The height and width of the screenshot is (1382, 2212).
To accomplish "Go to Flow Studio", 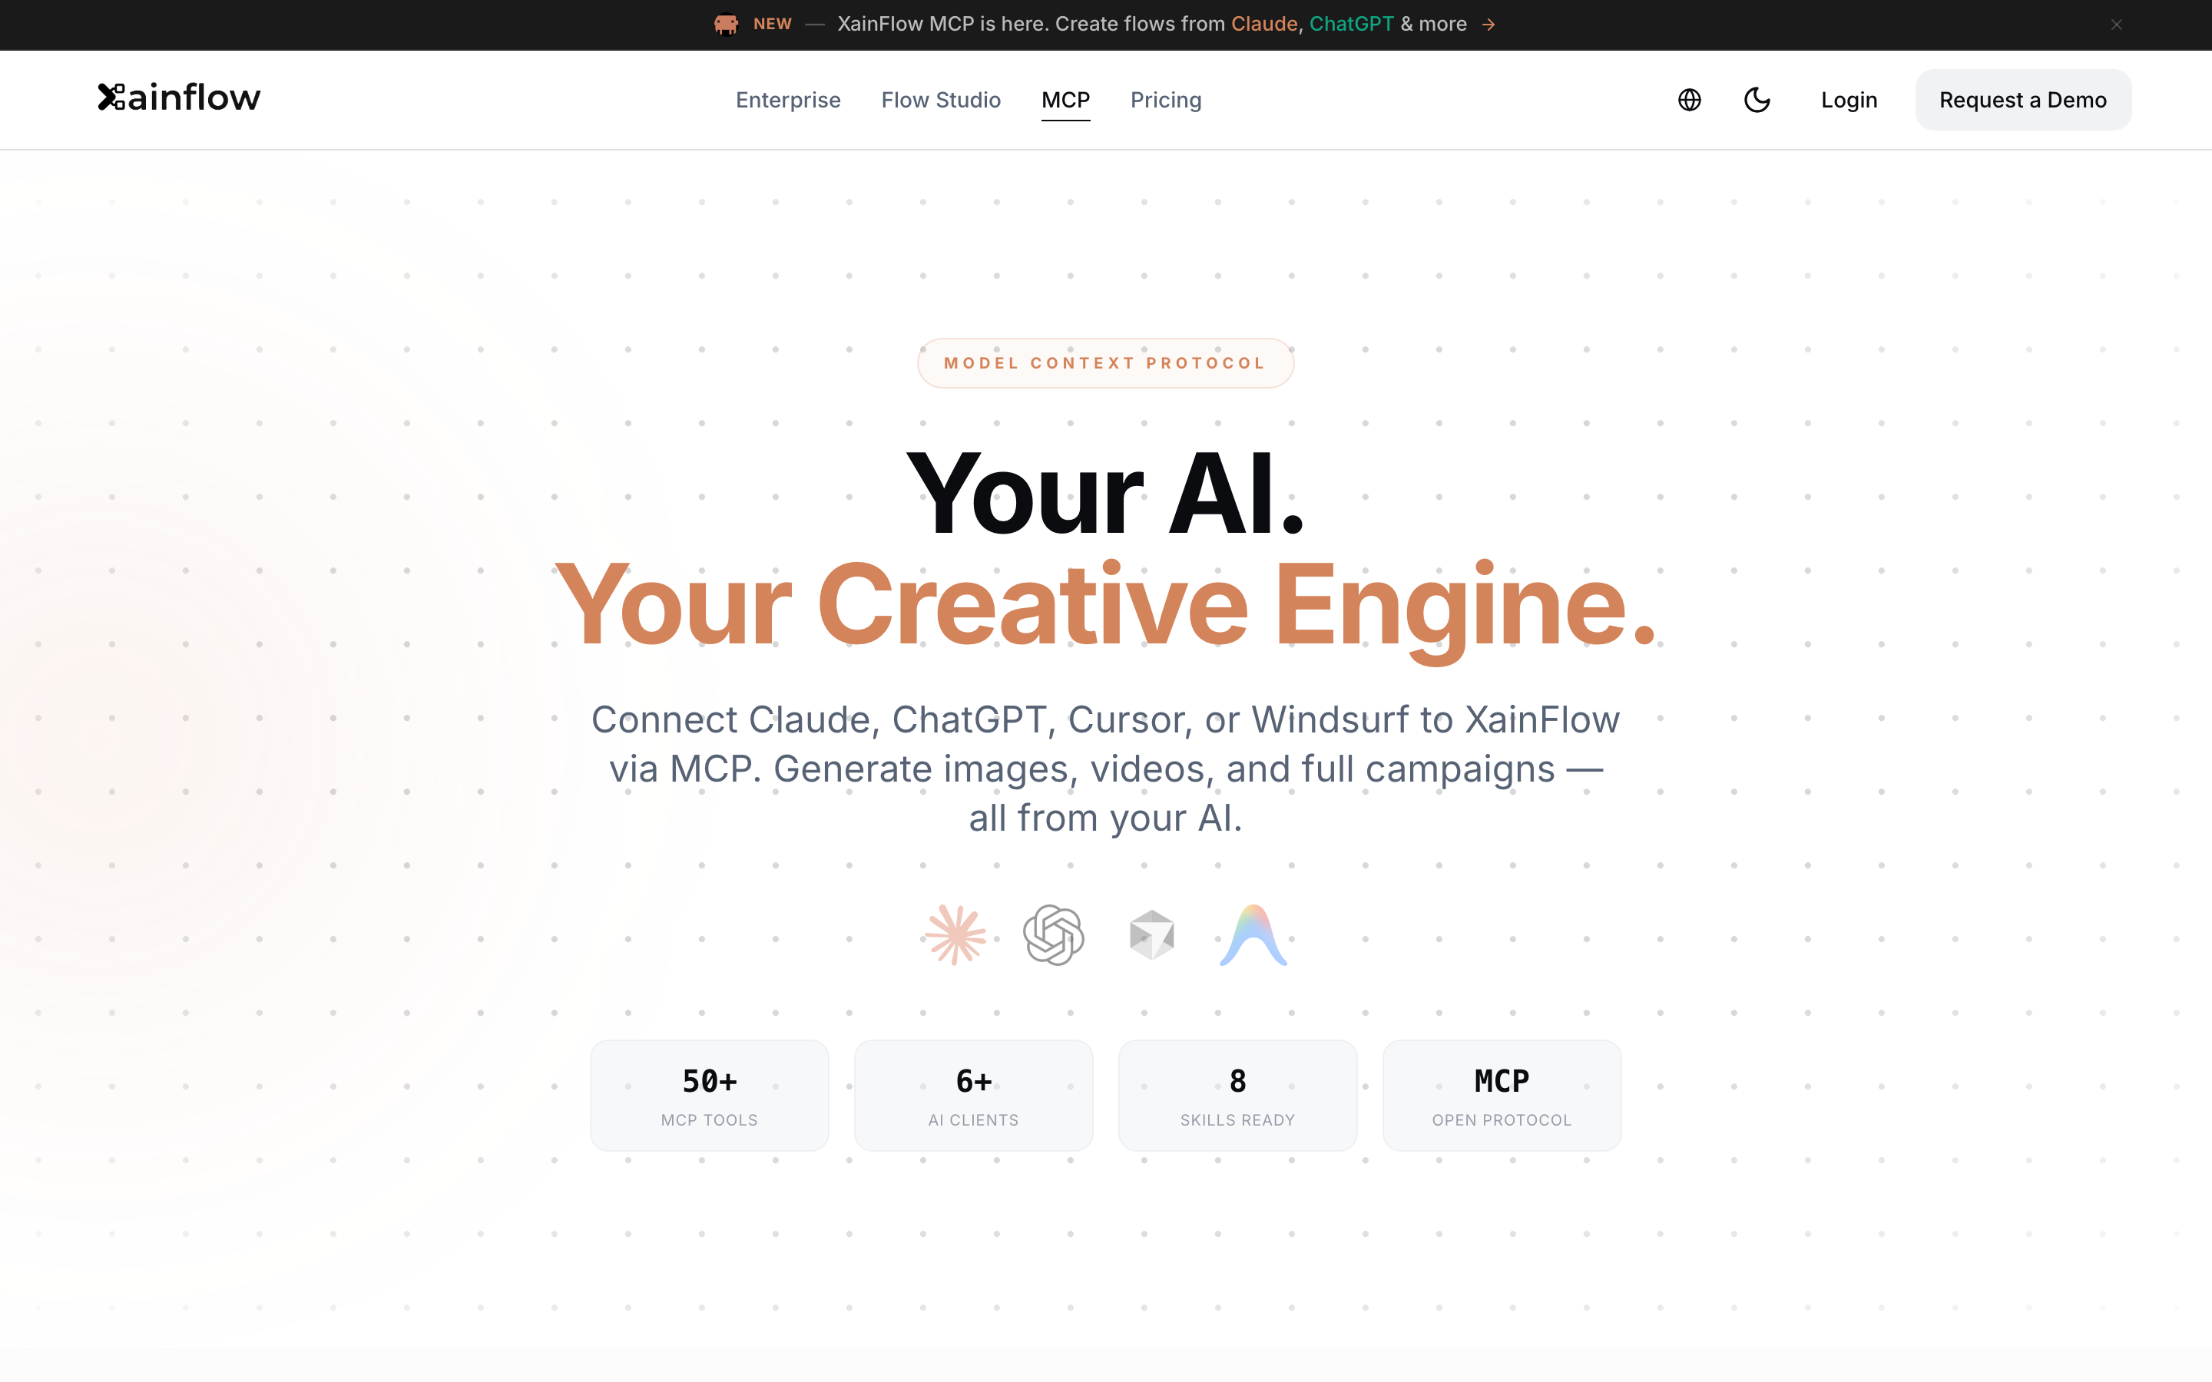I will (x=941, y=100).
